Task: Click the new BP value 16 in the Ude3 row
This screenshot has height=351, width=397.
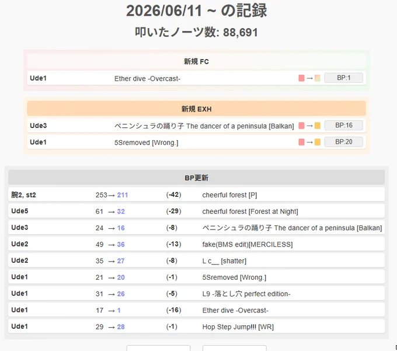Action: (121, 228)
